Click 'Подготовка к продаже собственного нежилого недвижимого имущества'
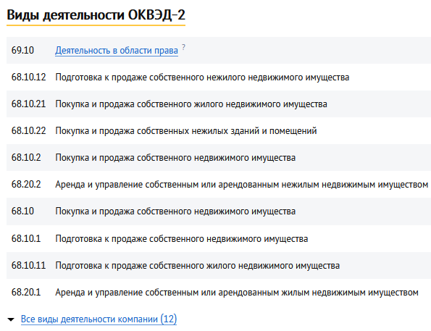Viewport: 431px width, 331px height. (202, 77)
